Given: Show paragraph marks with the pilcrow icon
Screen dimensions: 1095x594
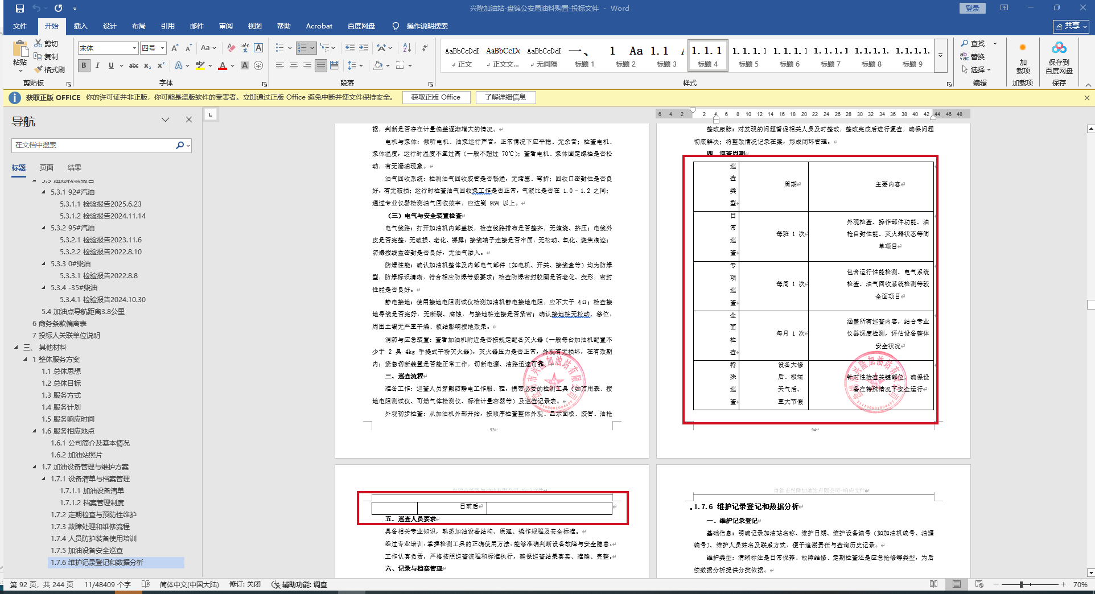Looking at the screenshot, I should coord(425,48).
